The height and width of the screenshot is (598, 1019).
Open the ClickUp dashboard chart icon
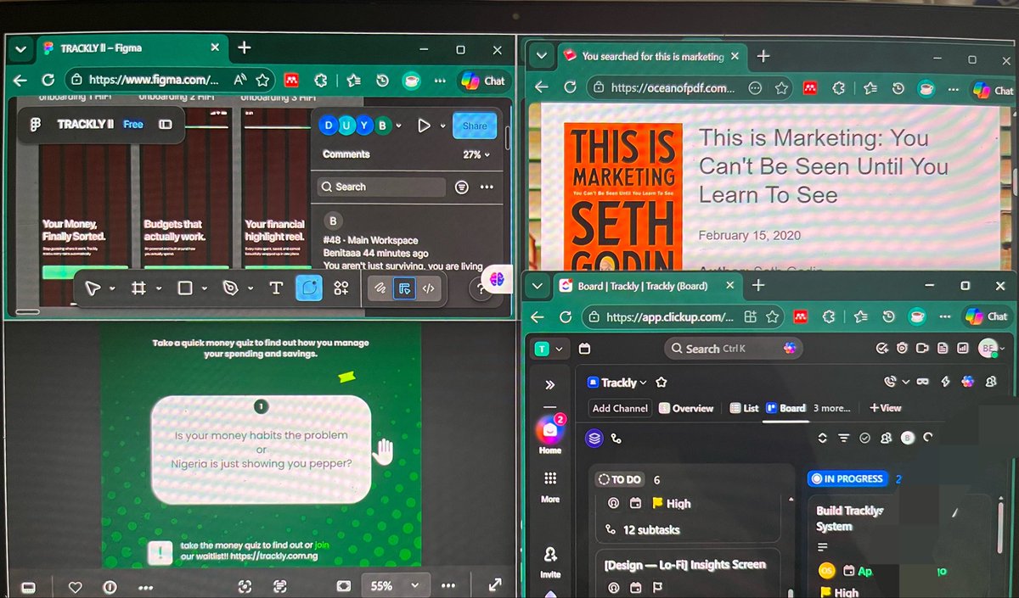[963, 349]
